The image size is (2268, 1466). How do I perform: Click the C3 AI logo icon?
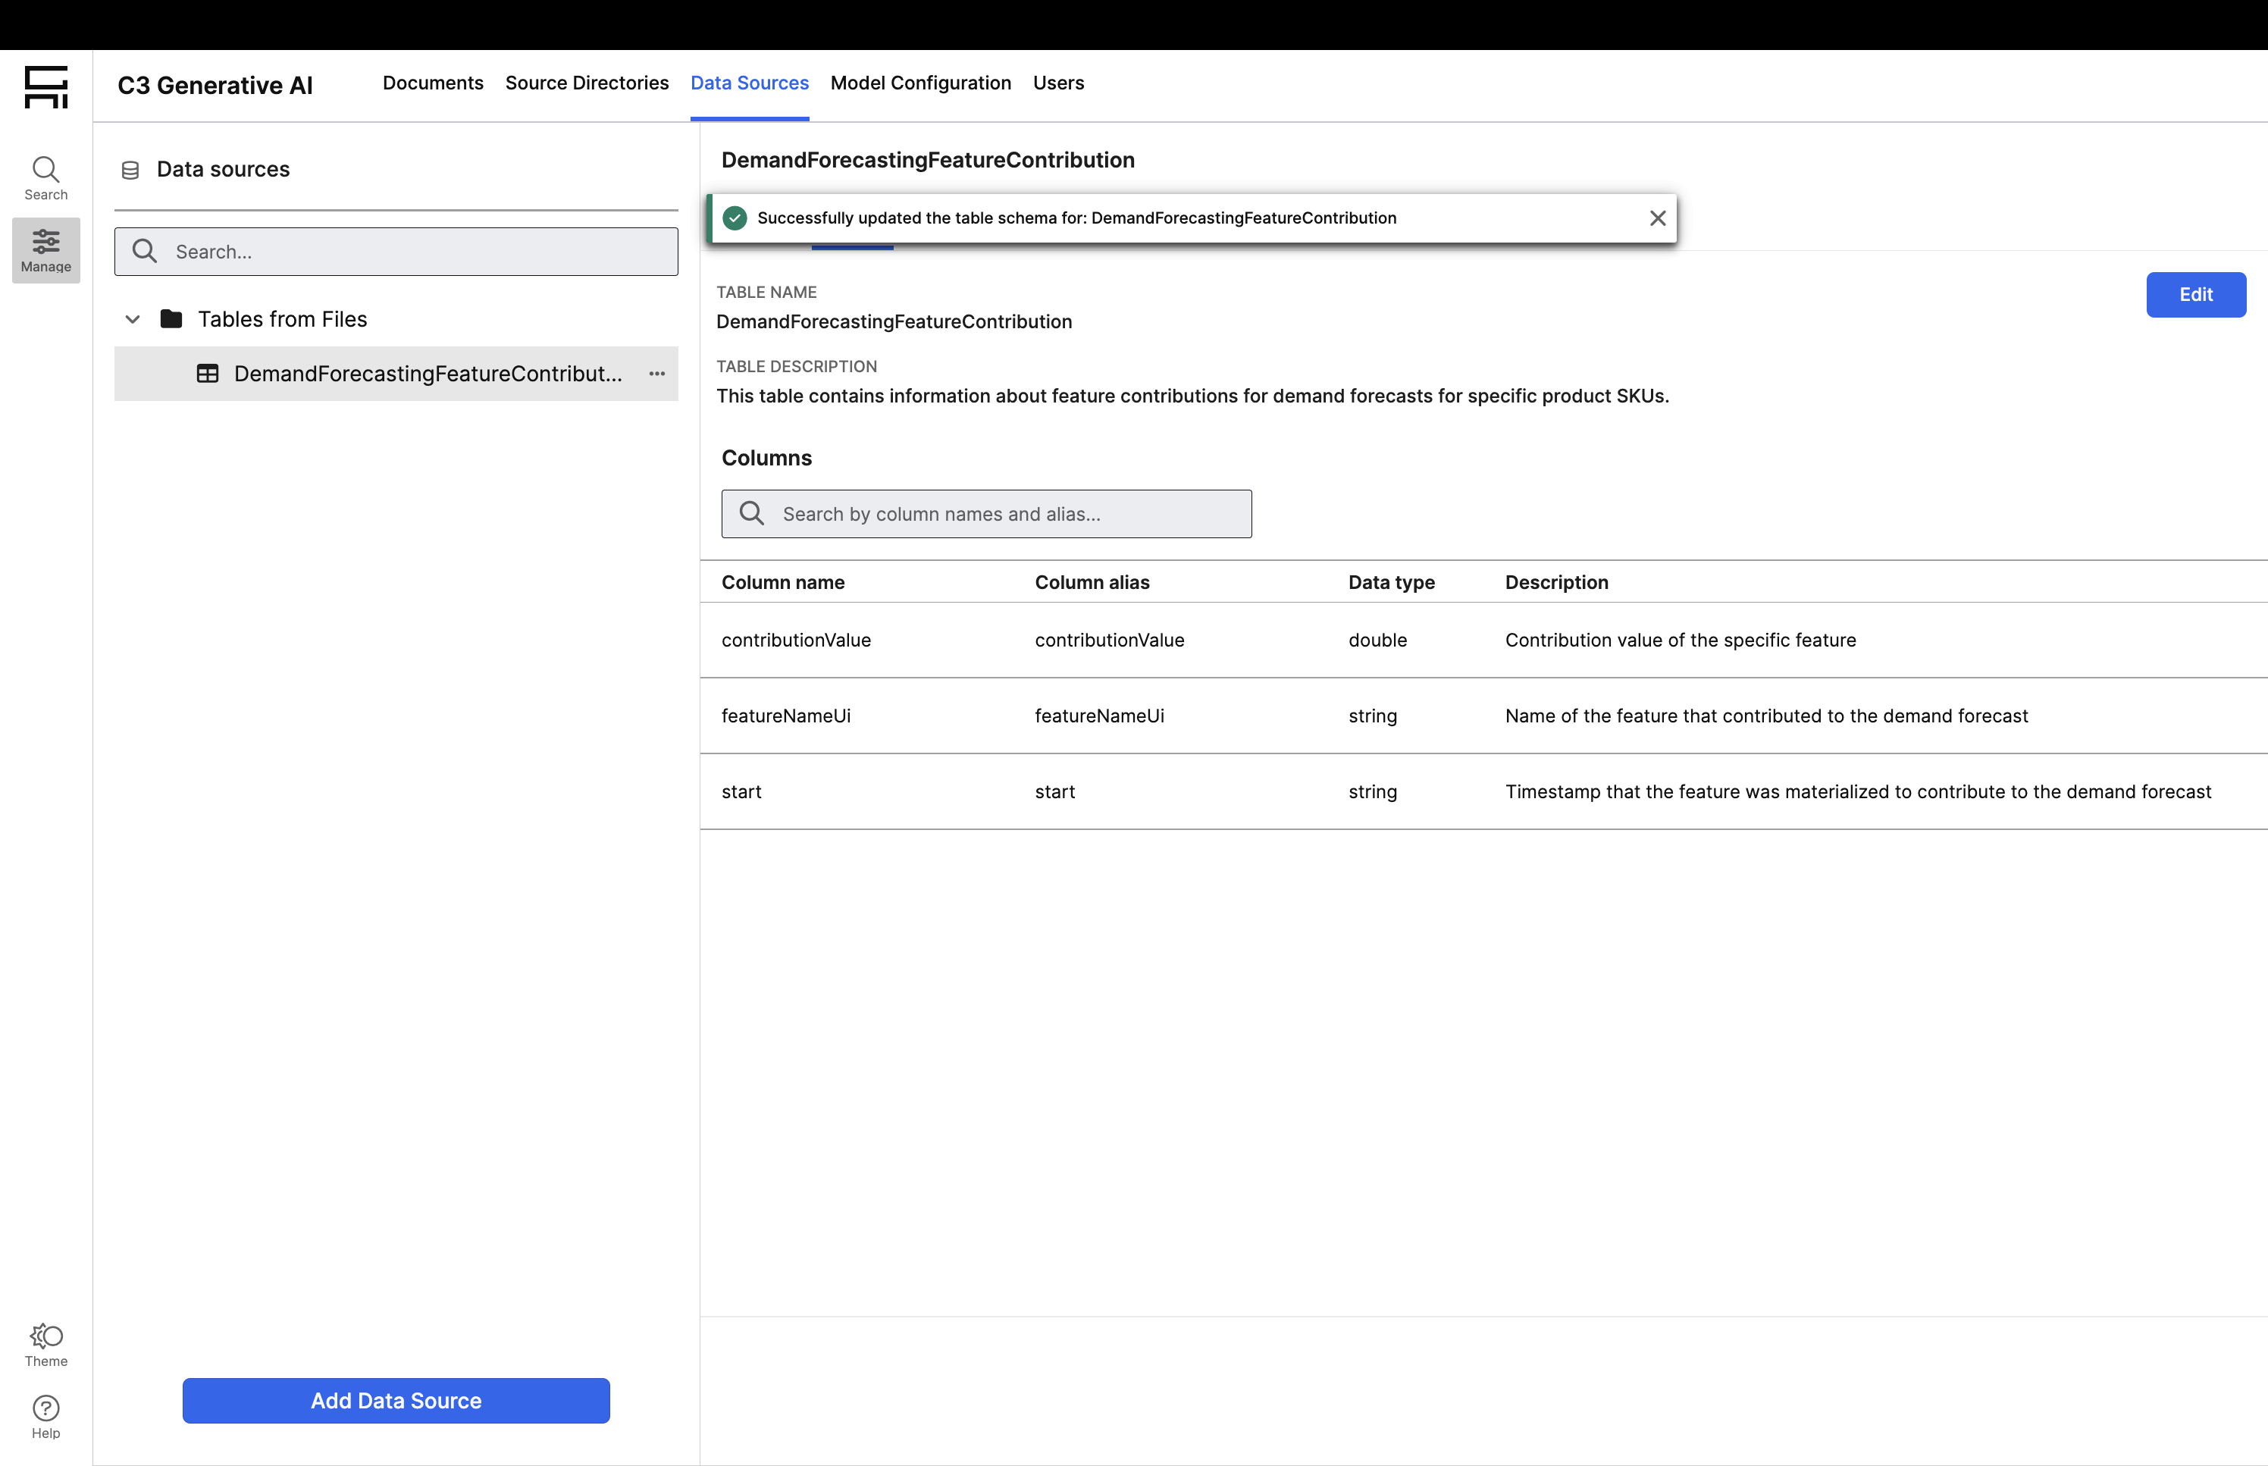45,86
